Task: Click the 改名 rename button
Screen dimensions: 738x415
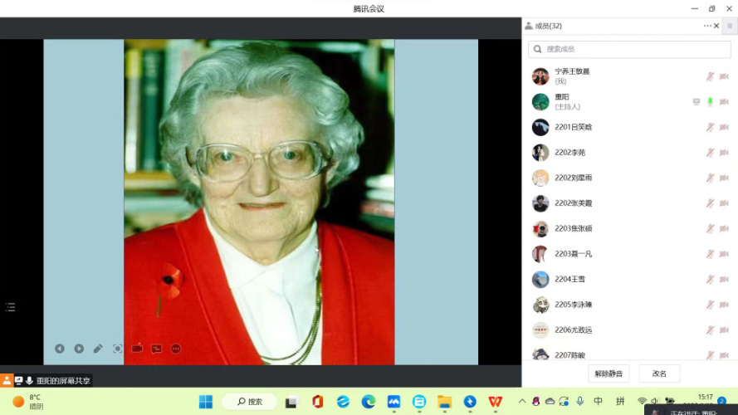Action: tap(659, 373)
